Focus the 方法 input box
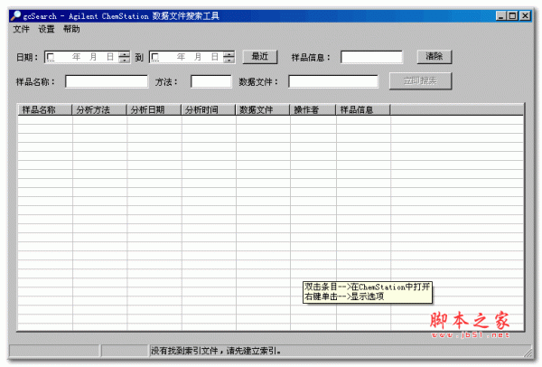Viewport: 542px width, 367px height. (210, 81)
